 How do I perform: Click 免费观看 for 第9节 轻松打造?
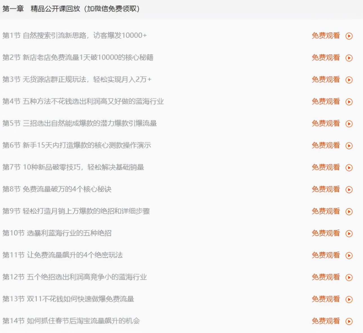(x=326, y=211)
